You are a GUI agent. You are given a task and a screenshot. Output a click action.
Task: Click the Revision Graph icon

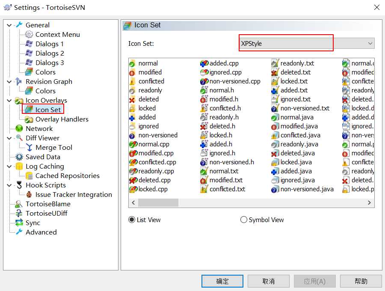[19, 81]
